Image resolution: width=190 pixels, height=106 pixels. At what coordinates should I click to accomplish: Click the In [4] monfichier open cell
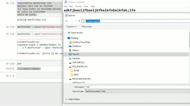(39, 27)
